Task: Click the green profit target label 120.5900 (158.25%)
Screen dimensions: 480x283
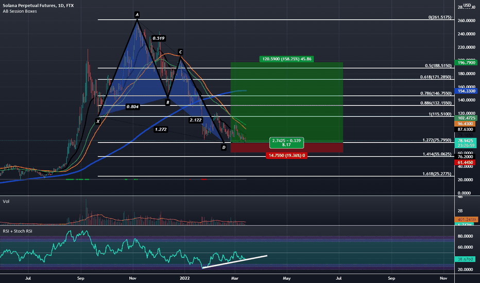Action: click(286, 59)
